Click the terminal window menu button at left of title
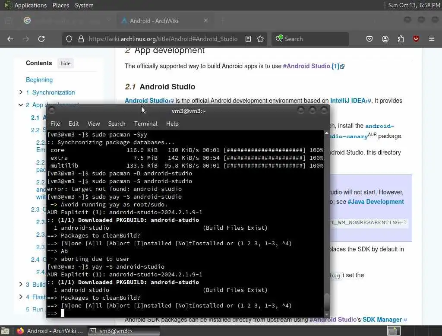This screenshot has height=336, width=442. tap(52, 110)
